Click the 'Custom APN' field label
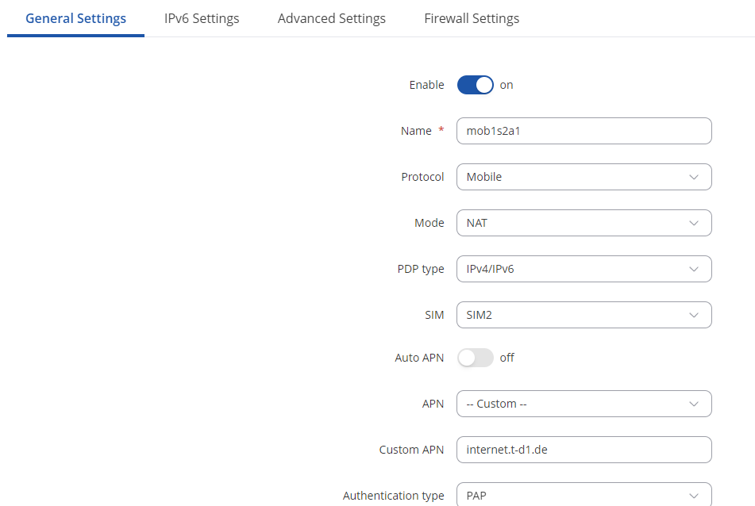755x506 pixels. [411, 450]
